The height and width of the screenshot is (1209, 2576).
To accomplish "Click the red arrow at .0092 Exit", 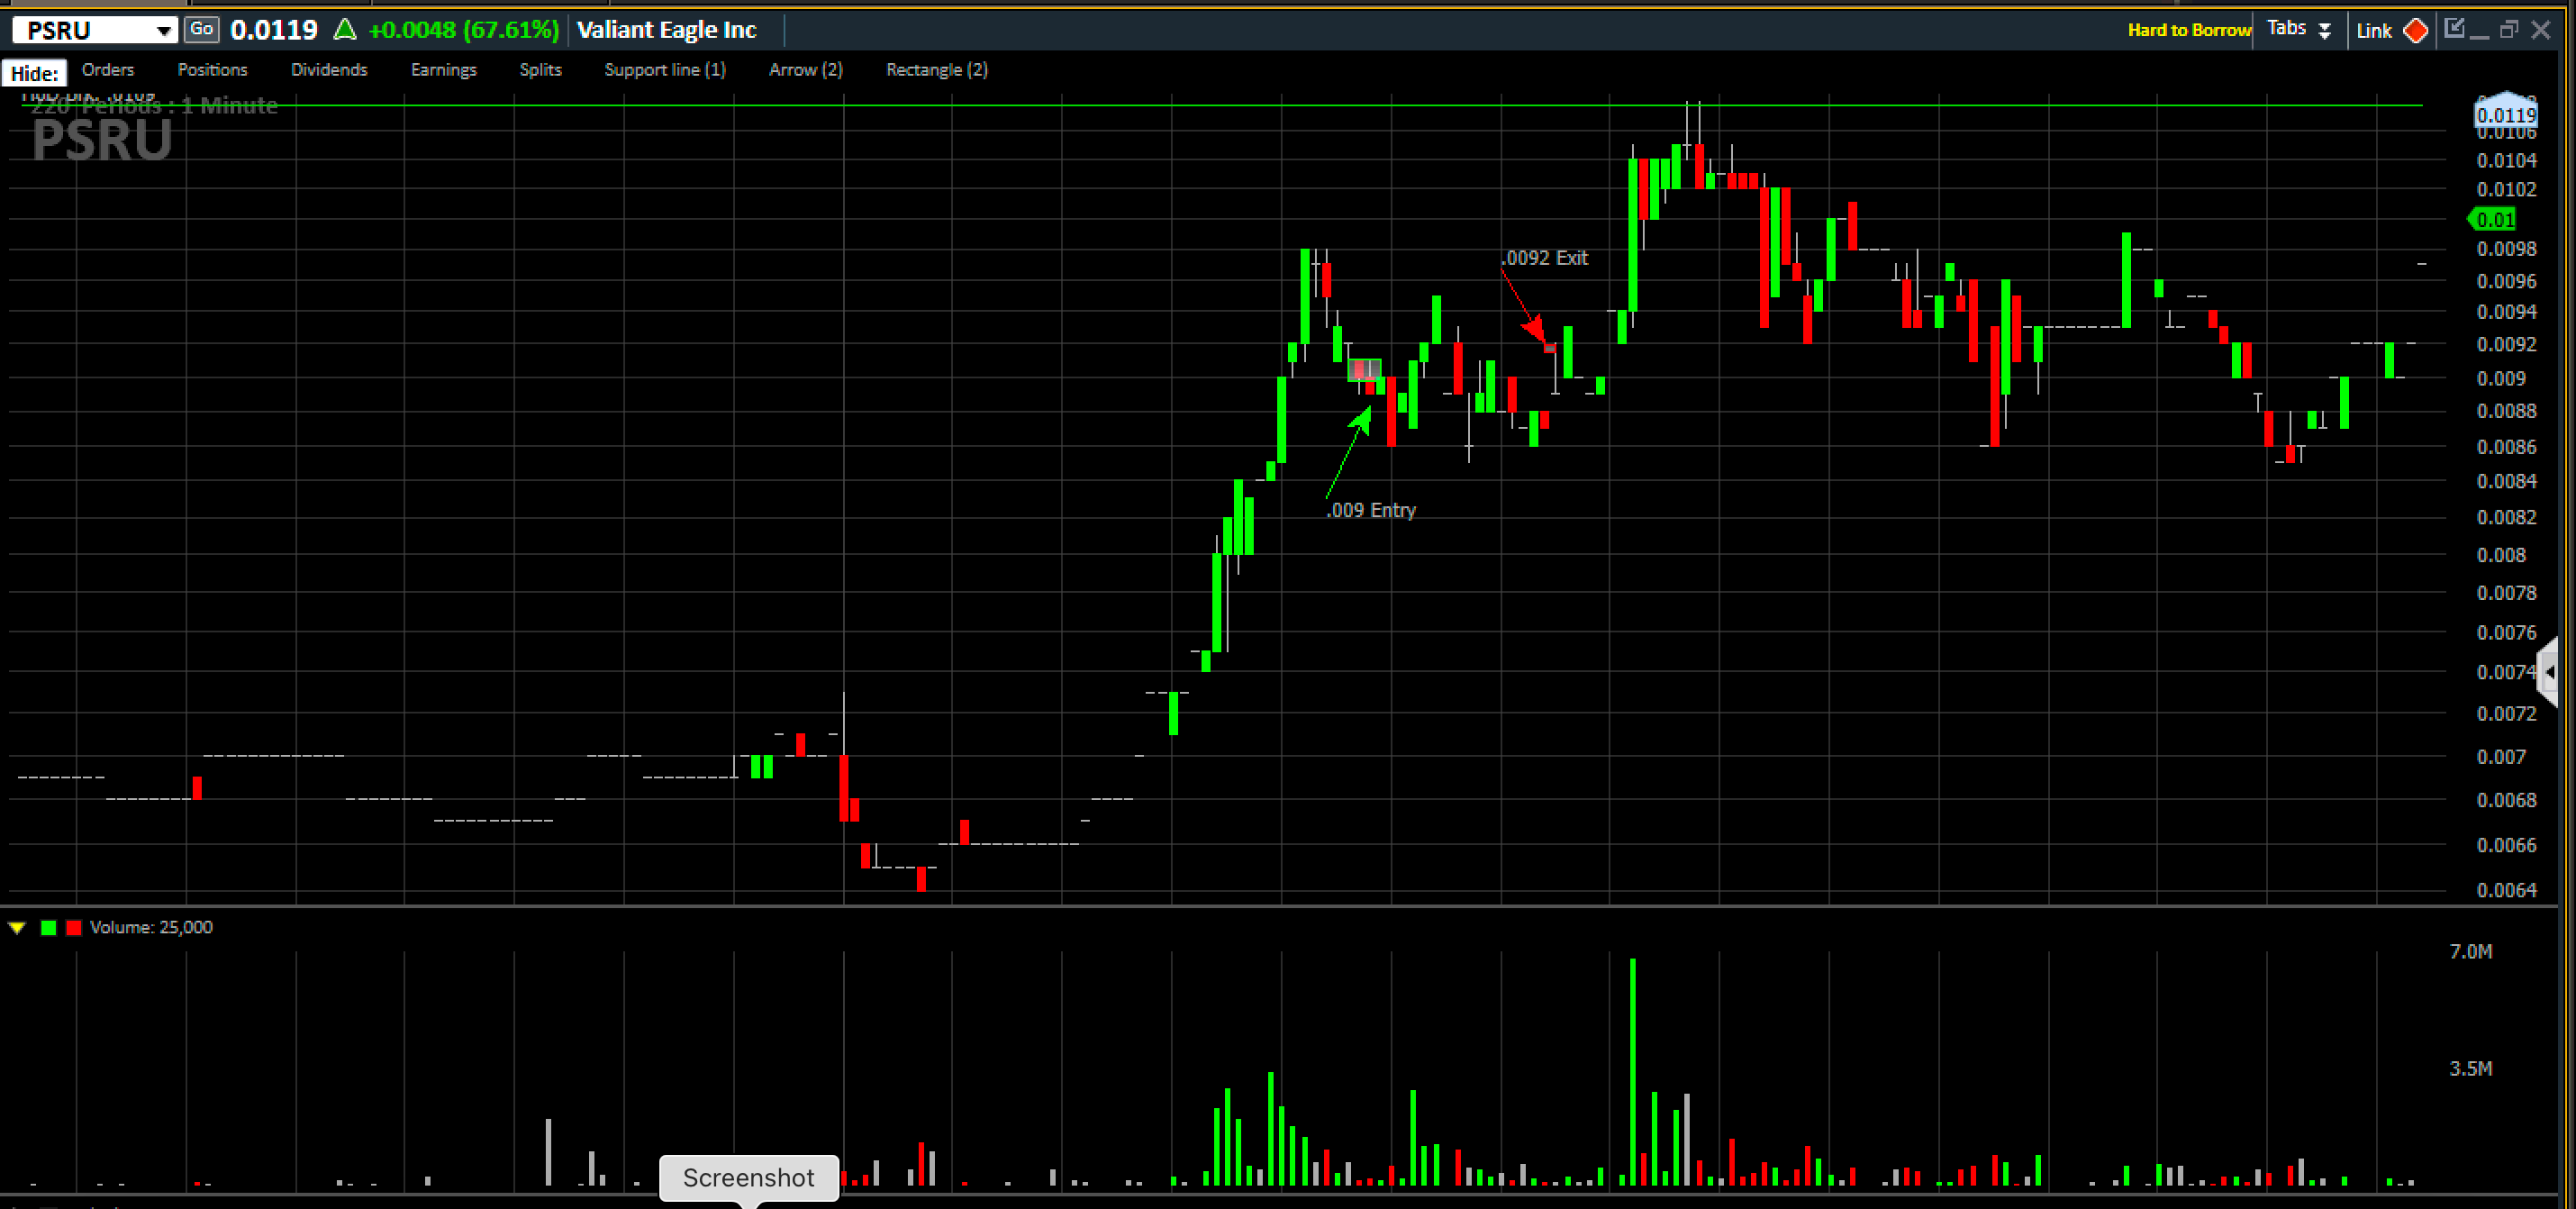I will [1533, 327].
